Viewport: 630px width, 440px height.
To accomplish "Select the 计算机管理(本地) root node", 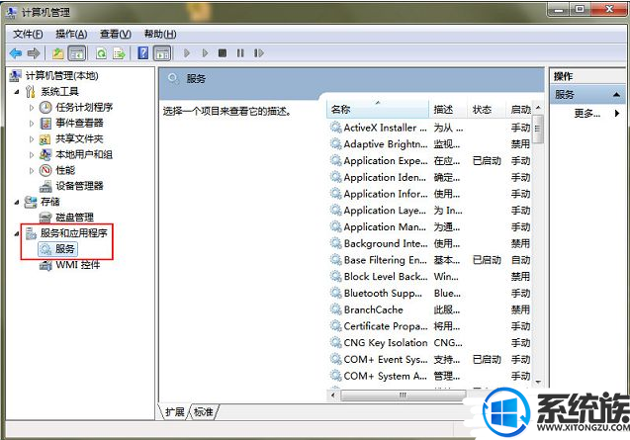I will (61, 75).
